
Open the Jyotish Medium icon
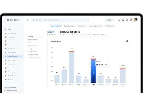(5, 60)
